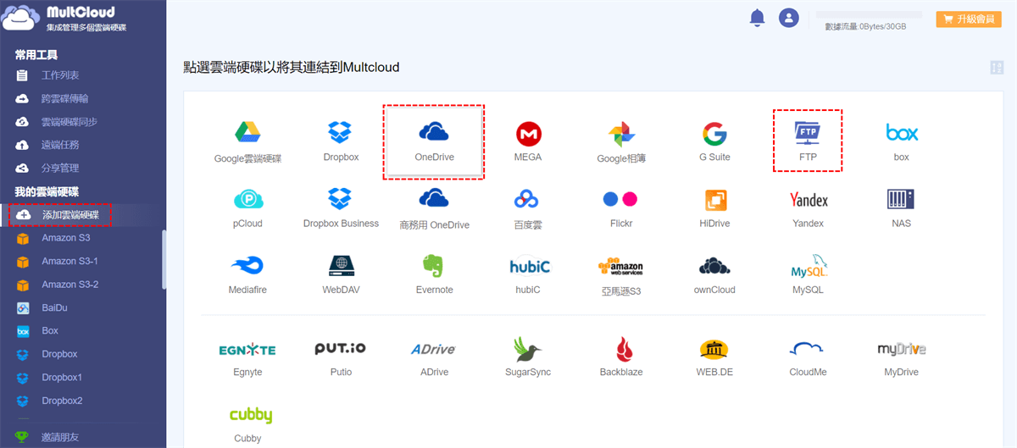The image size is (1017, 448).
Task: Choose ADrive cloud storage
Action: 433,349
